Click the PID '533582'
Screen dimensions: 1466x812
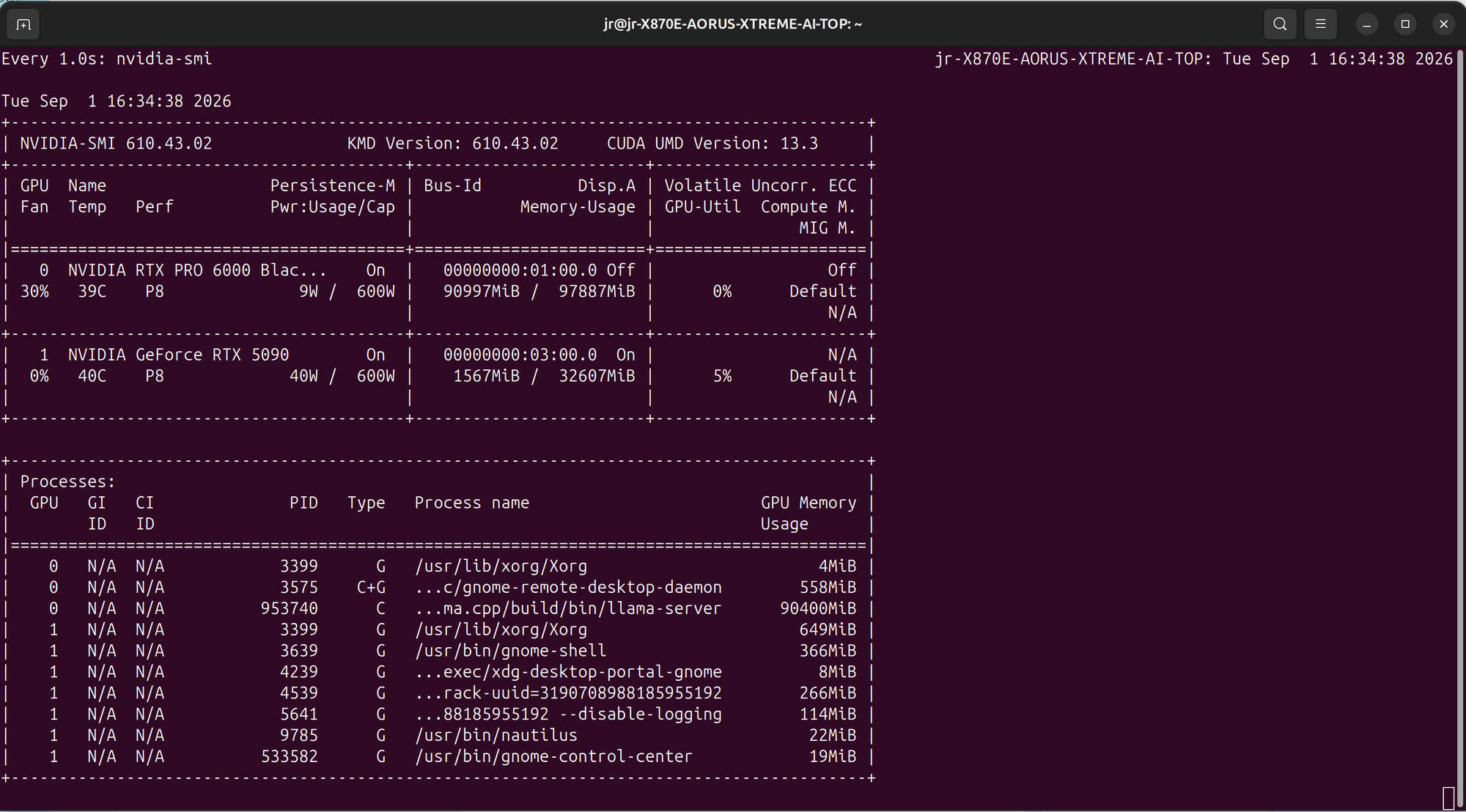(290, 757)
